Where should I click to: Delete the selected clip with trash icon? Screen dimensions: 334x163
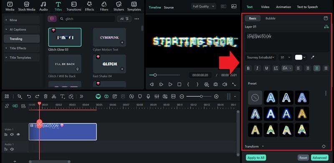tap(46, 96)
